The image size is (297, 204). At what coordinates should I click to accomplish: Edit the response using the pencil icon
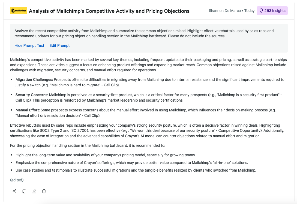point(34,191)
